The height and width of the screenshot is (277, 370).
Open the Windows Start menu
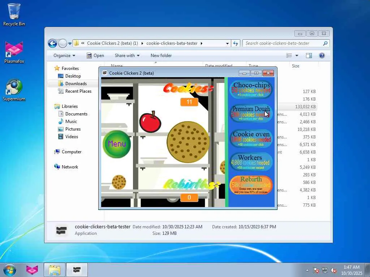pos(9,270)
